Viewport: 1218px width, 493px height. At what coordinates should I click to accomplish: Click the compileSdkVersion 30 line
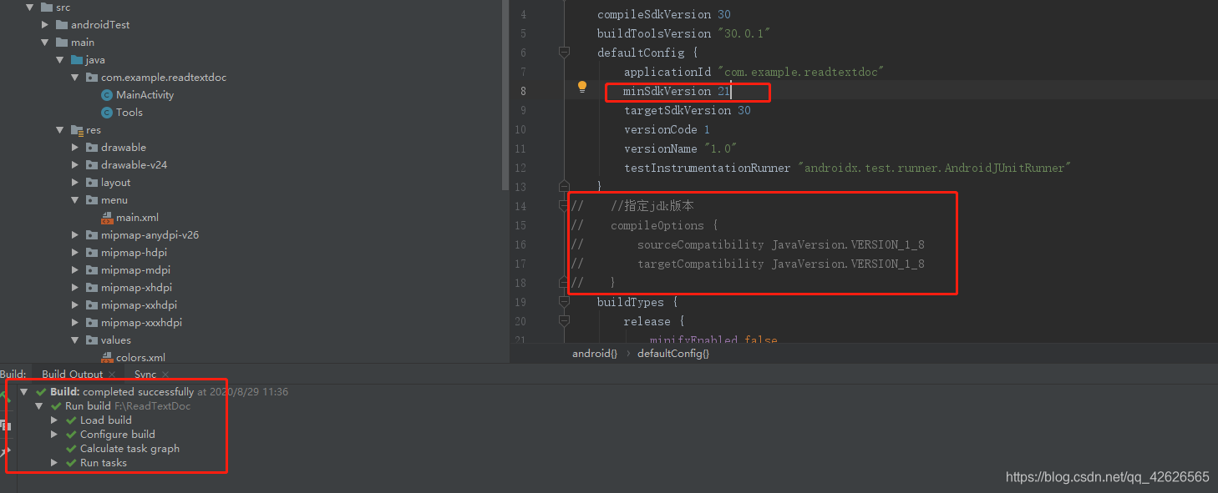(664, 14)
